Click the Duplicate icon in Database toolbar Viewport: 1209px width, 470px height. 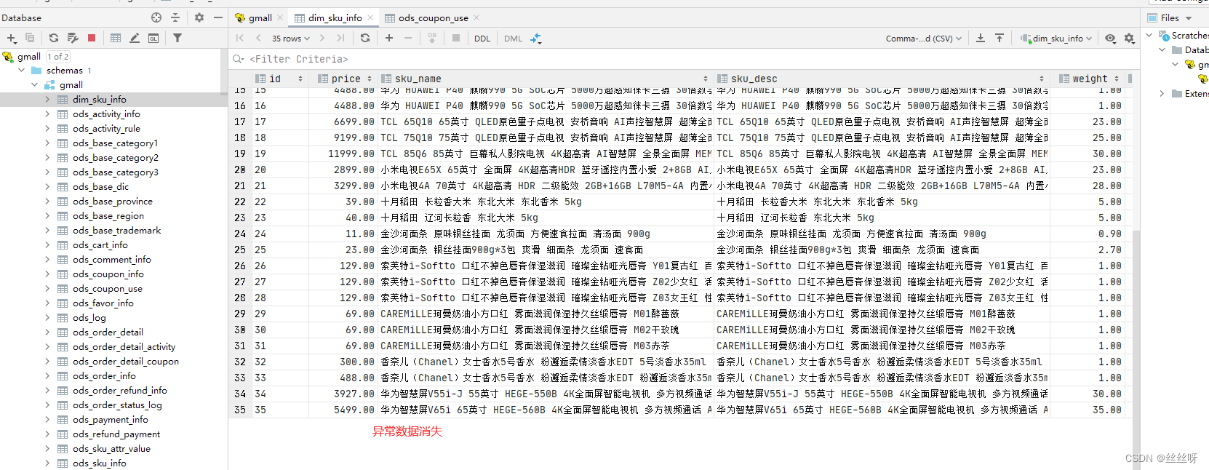30,38
